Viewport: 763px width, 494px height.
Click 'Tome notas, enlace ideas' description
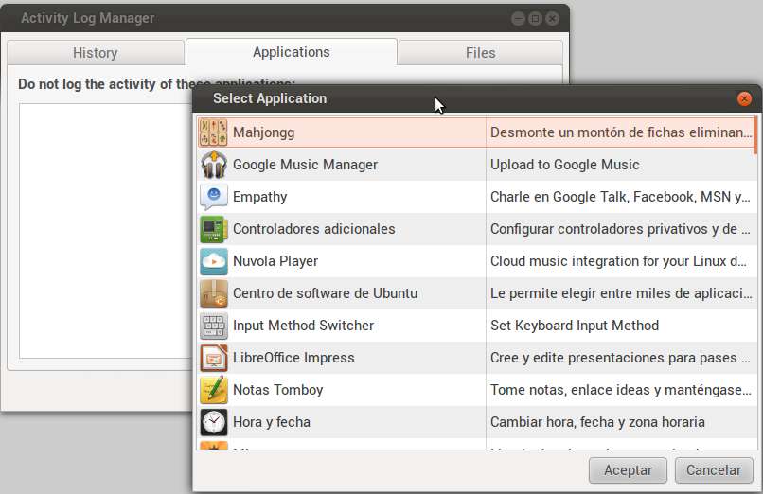click(x=621, y=390)
